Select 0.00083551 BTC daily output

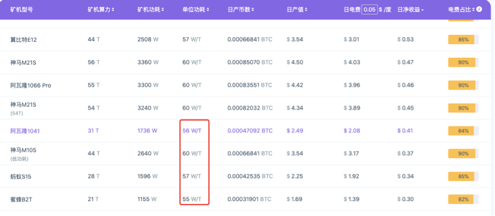coord(250,85)
